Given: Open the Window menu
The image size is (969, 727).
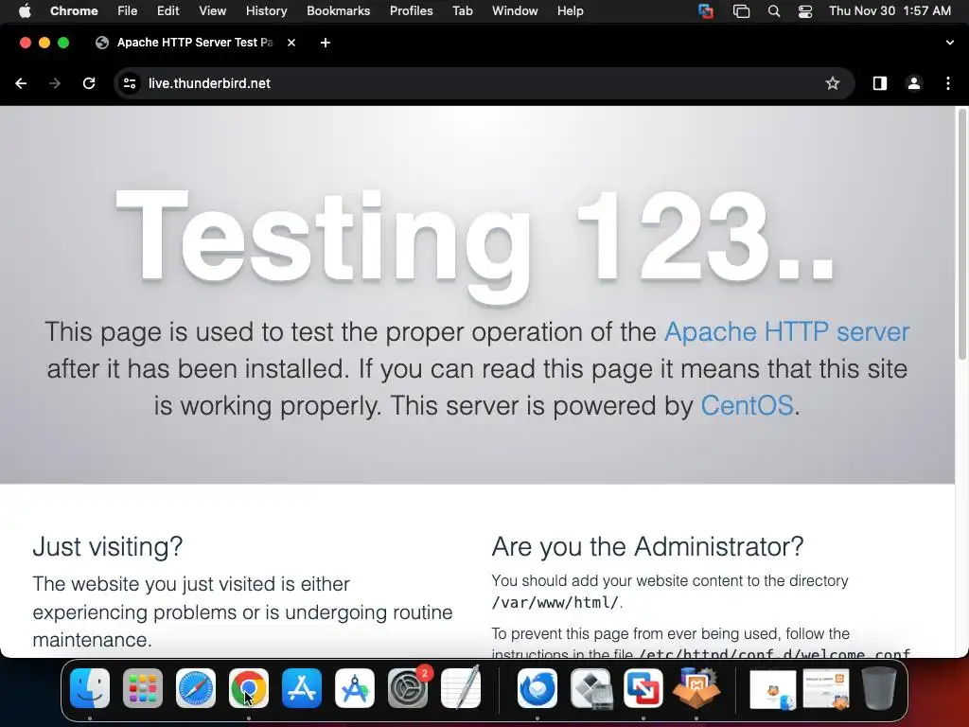Looking at the screenshot, I should (515, 11).
